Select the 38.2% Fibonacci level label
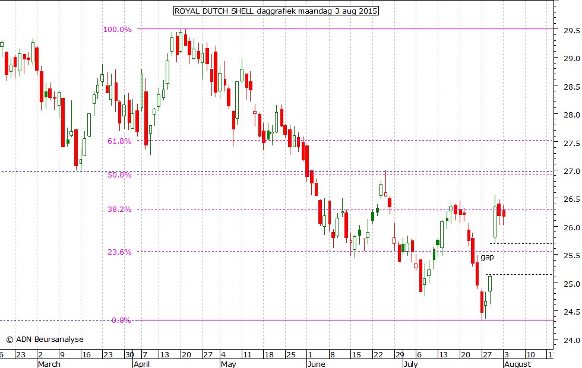The image size is (582, 368). 119,209
